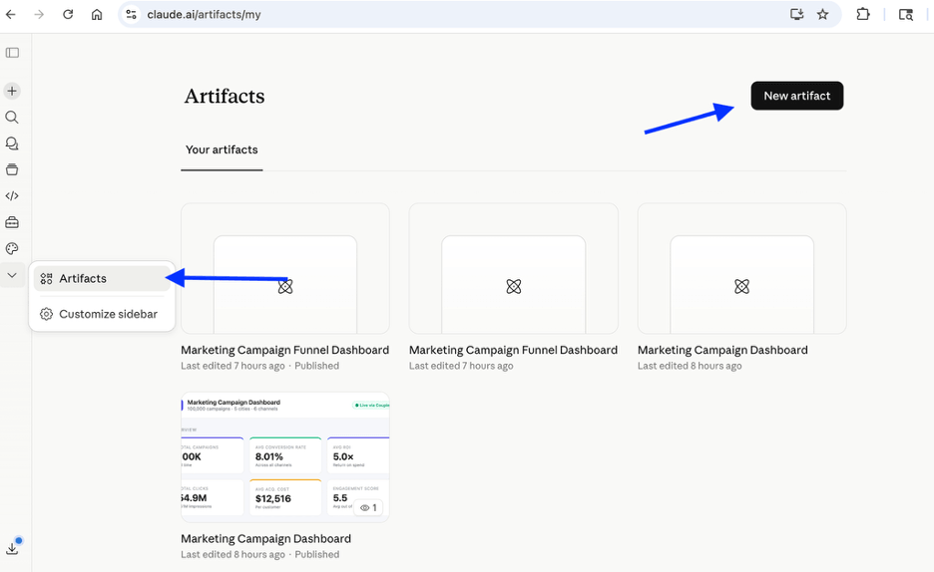The height and width of the screenshot is (572, 934).
Task: Collapse the sidebar More chevron
Action: 12,275
